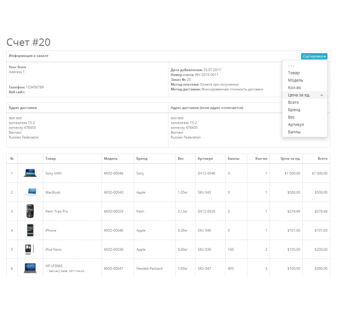Screen dimensions: 338x314
Task: Choose Вес in the sort menu
Action: [x=305, y=117]
